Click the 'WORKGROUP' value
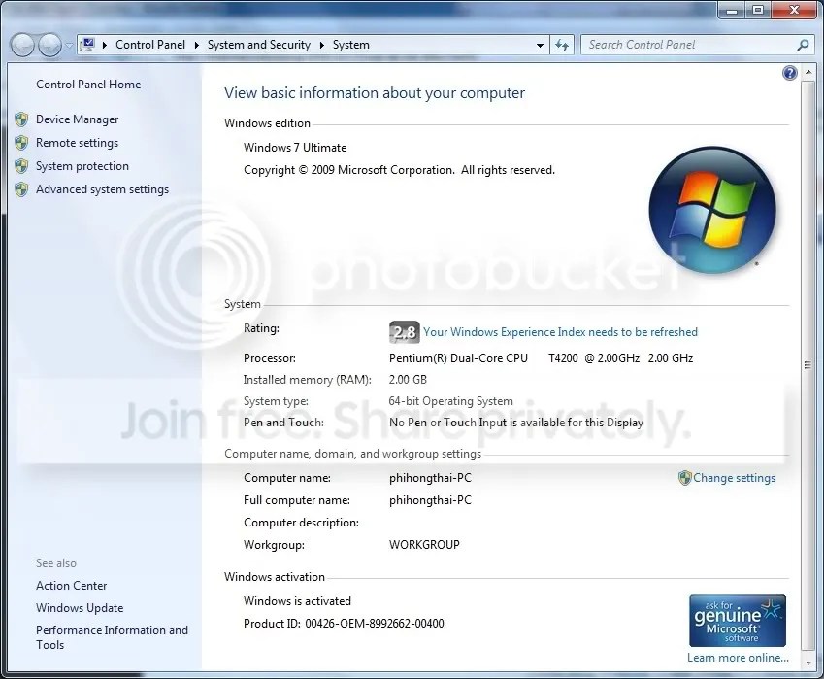The height and width of the screenshot is (679, 824). click(x=424, y=544)
